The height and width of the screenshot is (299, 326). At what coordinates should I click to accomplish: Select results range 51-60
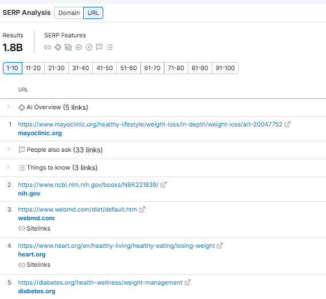129,68
